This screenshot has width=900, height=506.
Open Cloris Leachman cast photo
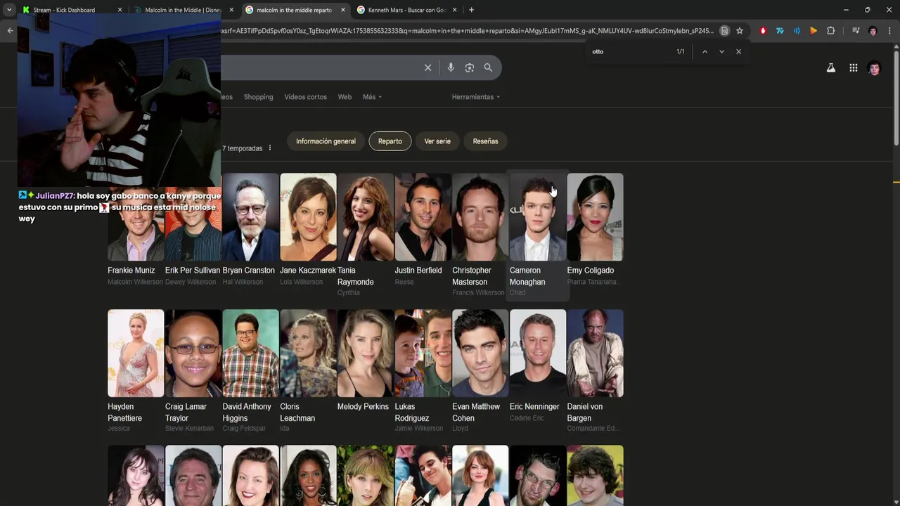coord(308,353)
